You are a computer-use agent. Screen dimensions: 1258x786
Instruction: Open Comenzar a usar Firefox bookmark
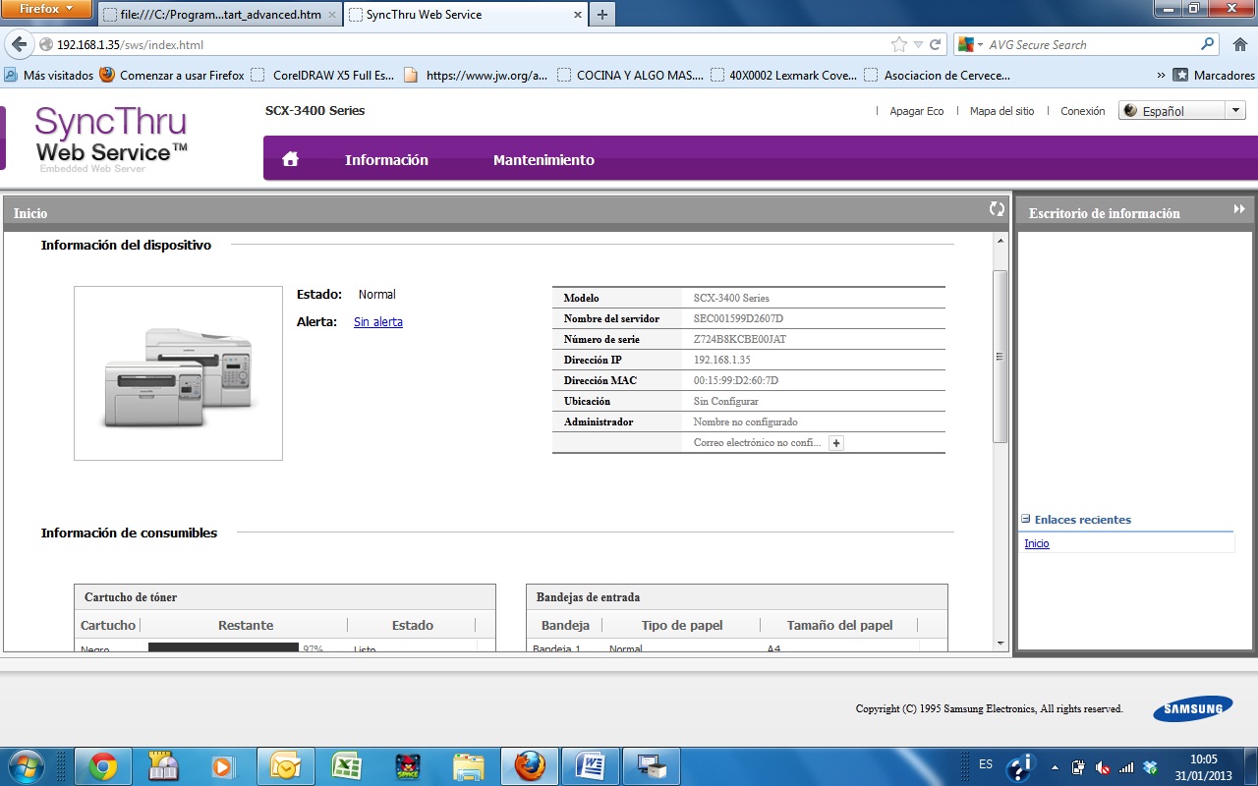(172, 75)
